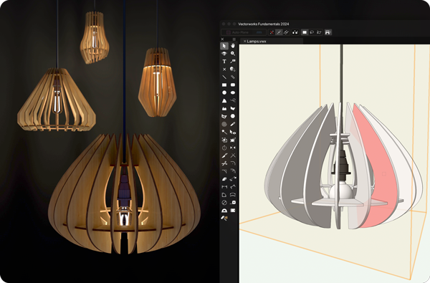Screen dimensions: 430x283
Task: Open the tool palette options menu
Action: (234, 39)
